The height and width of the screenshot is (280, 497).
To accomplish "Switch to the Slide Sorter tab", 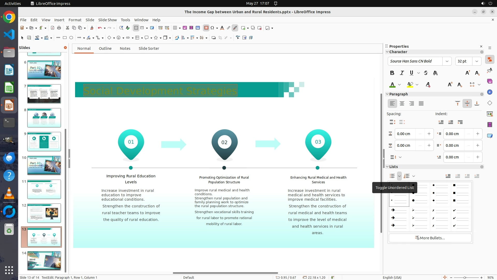I will click(149, 48).
